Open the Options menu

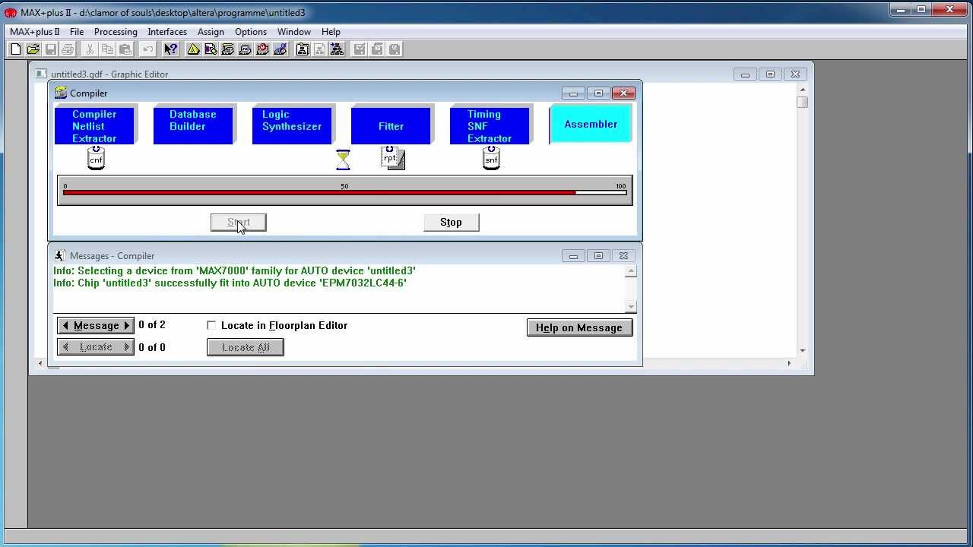coord(251,32)
